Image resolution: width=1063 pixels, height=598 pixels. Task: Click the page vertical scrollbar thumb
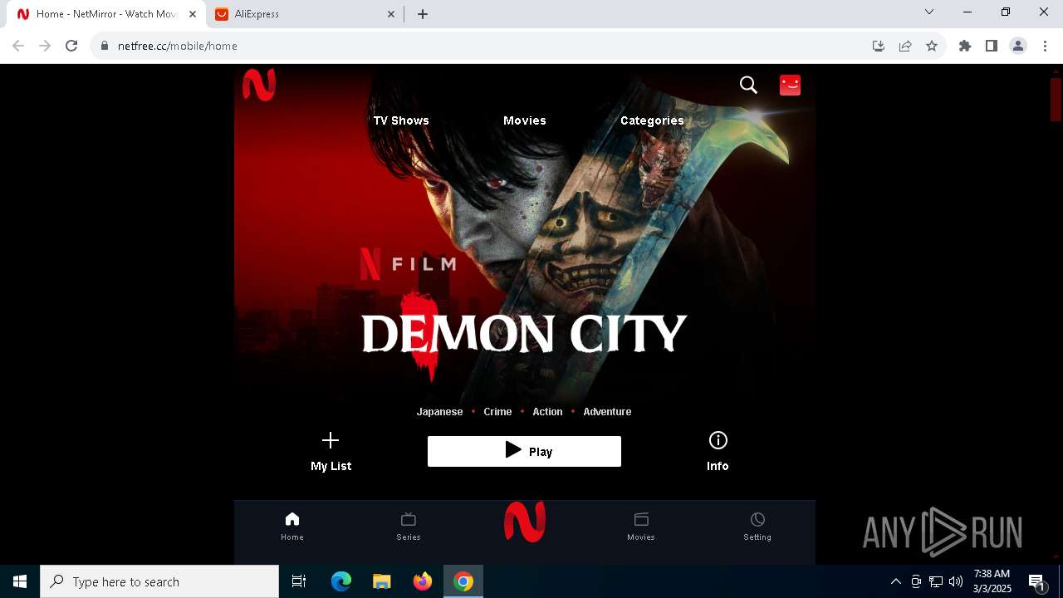point(1056,100)
